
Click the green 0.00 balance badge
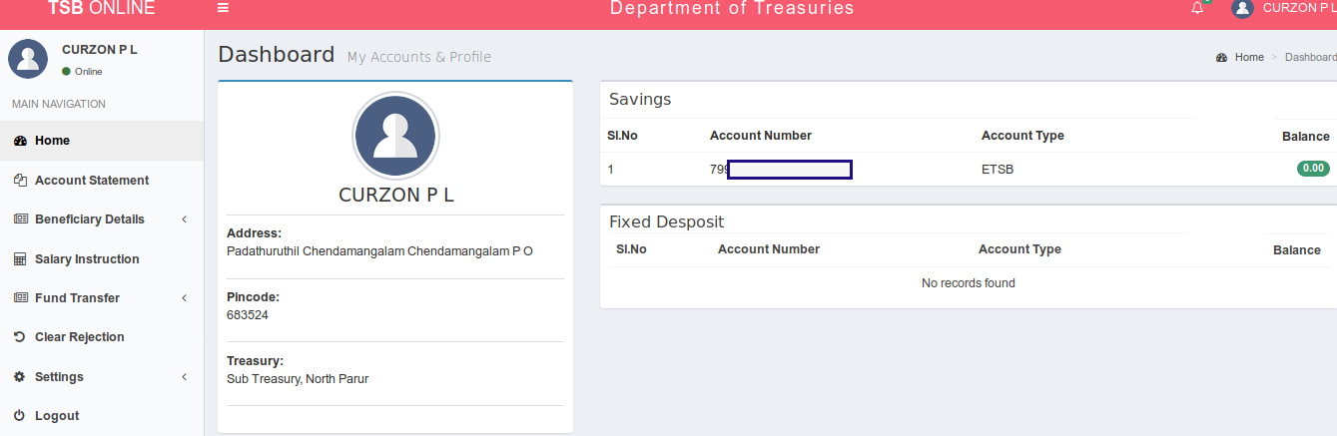pyautogui.click(x=1313, y=169)
